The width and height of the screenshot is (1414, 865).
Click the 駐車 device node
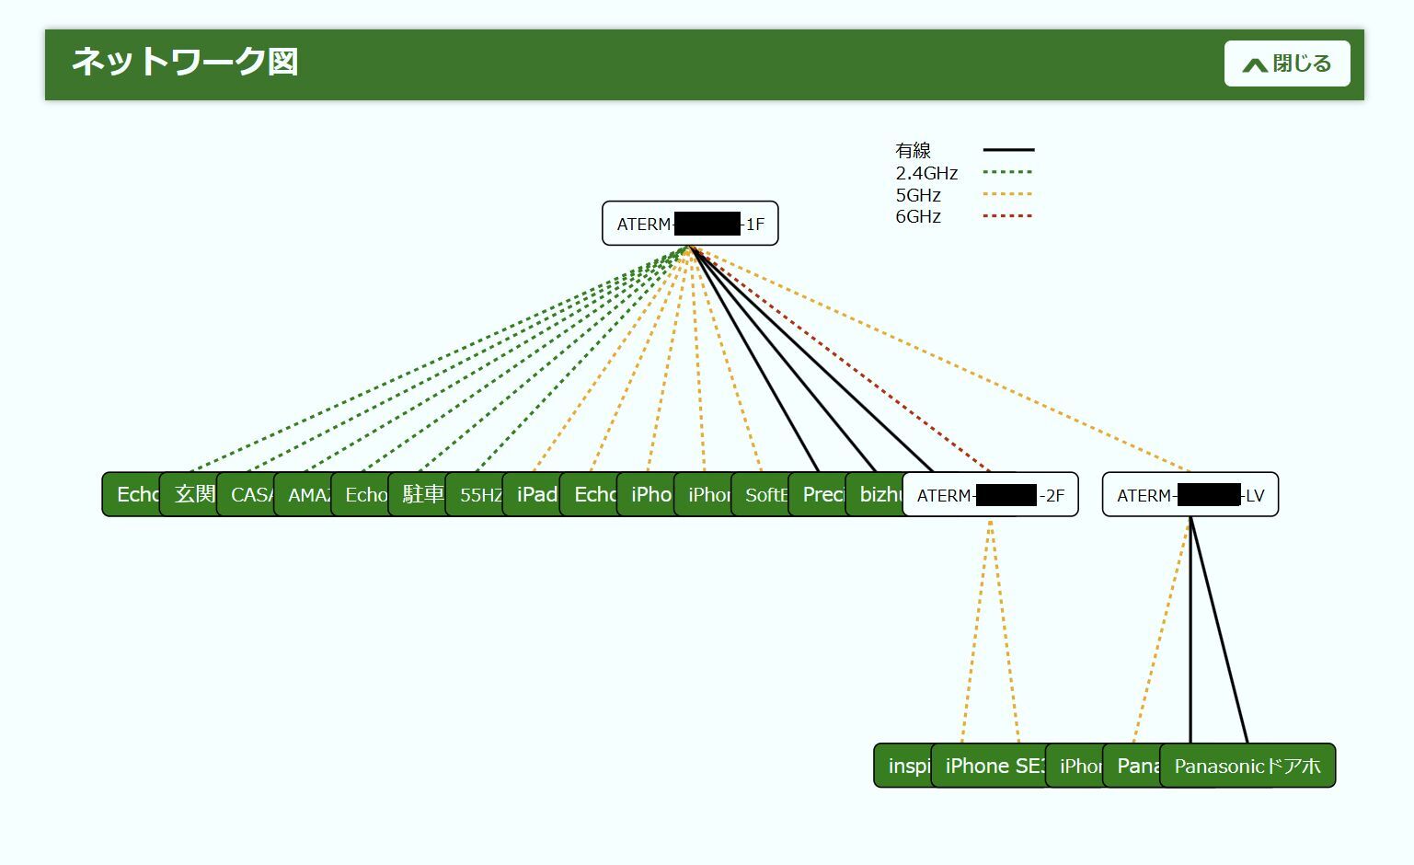[421, 495]
